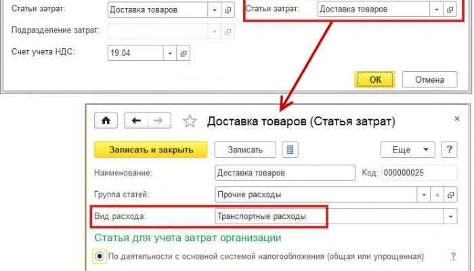Open the Группа статей item form icon
The image size is (474, 271).
coord(450,194)
